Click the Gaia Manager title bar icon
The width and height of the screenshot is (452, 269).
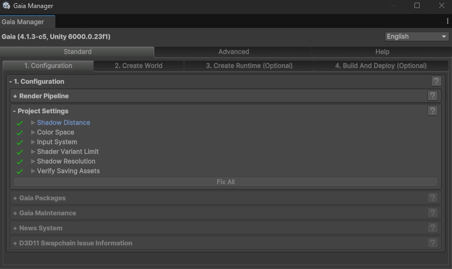(6, 5)
